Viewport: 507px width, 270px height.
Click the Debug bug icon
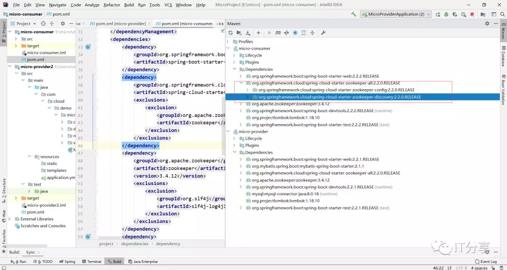point(446,14)
